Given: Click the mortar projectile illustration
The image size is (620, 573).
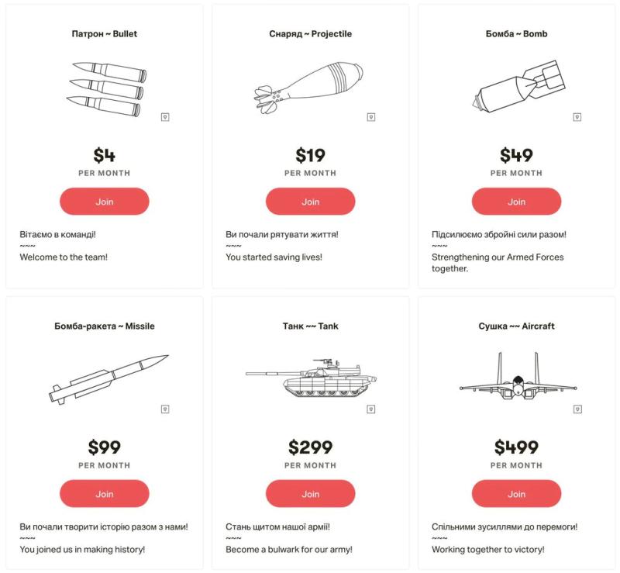Looking at the screenshot, I should [309, 87].
